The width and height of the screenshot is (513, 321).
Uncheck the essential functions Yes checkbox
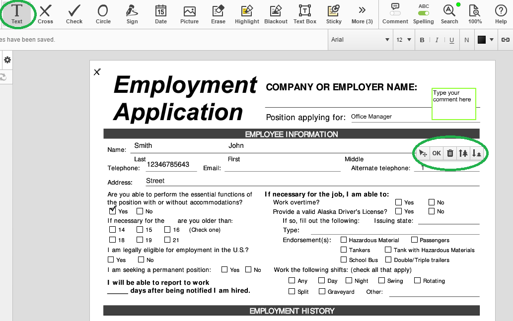[x=112, y=211]
